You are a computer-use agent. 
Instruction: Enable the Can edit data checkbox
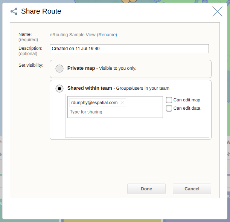(x=169, y=108)
